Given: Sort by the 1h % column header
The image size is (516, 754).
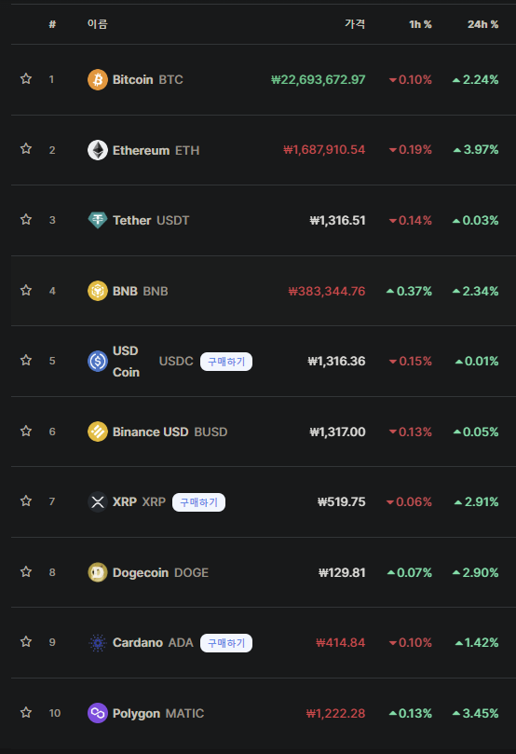Looking at the screenshot, I should pos(420,24).
